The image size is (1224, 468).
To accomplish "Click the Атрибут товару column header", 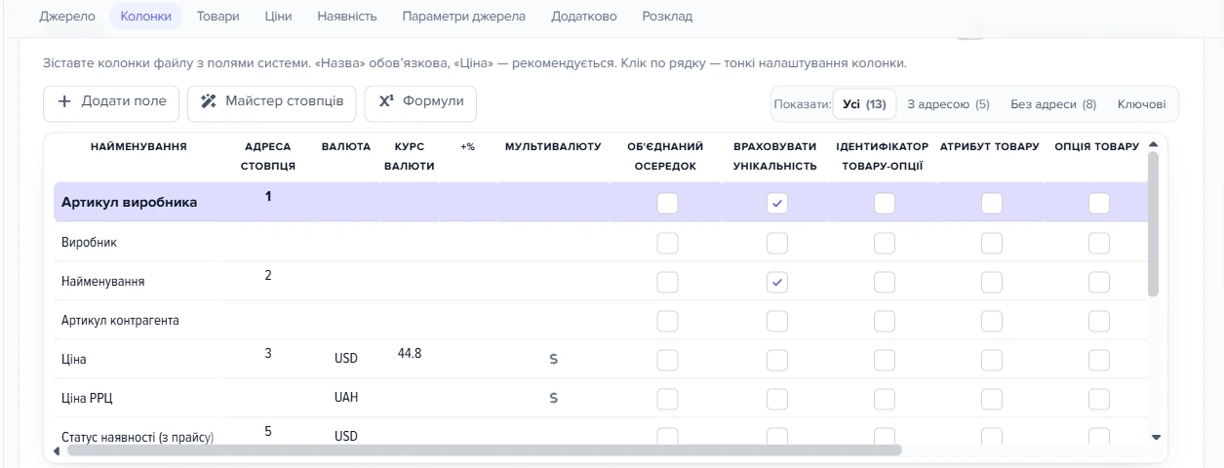I will tap(990, 146).
